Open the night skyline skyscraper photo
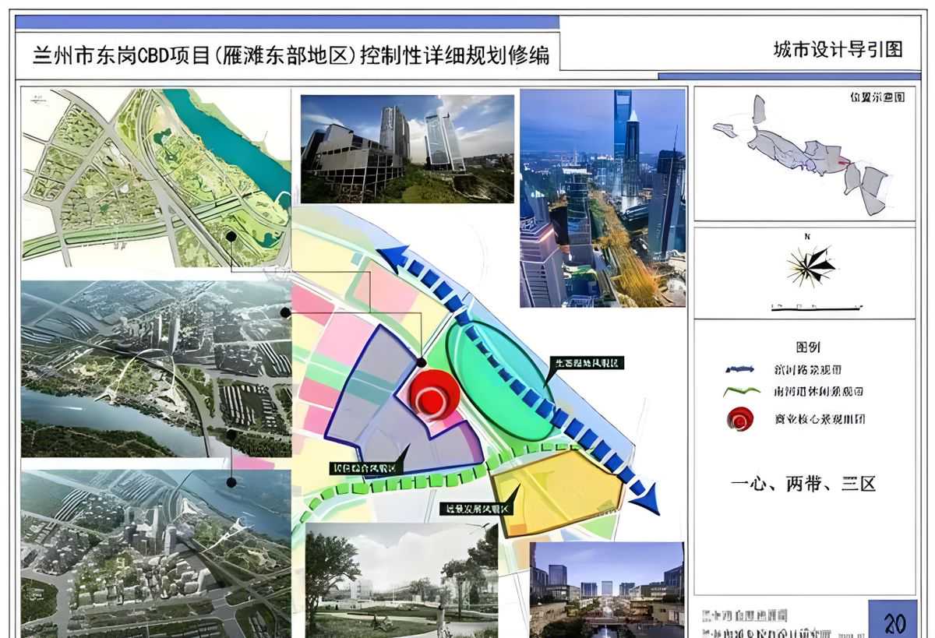 (602, 198)
